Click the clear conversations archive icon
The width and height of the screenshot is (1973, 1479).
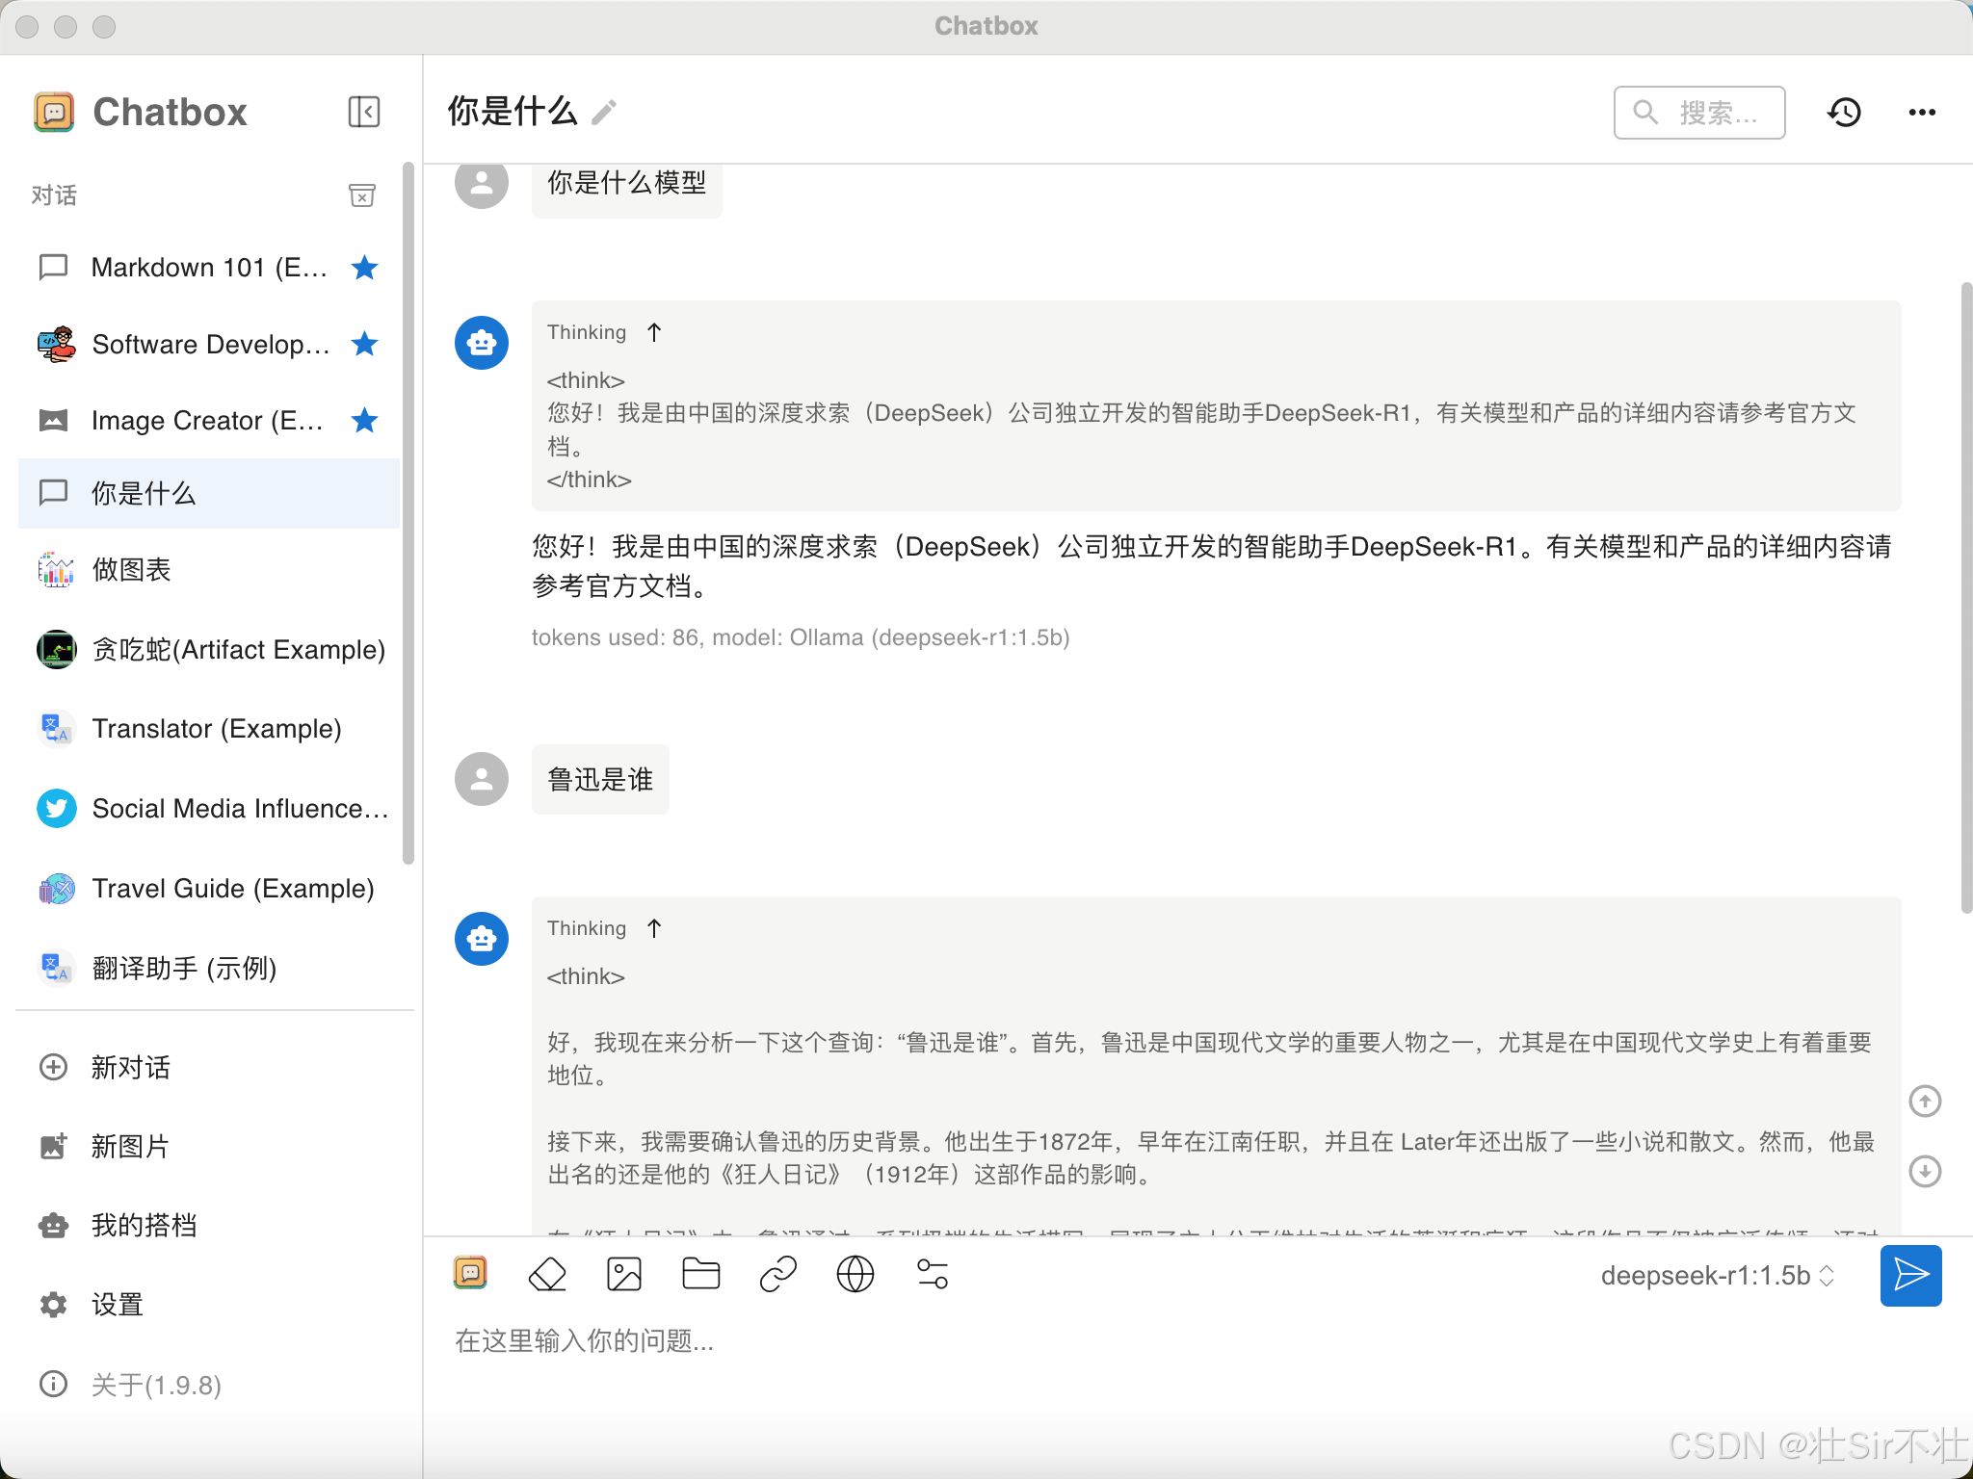coord(362,195)
